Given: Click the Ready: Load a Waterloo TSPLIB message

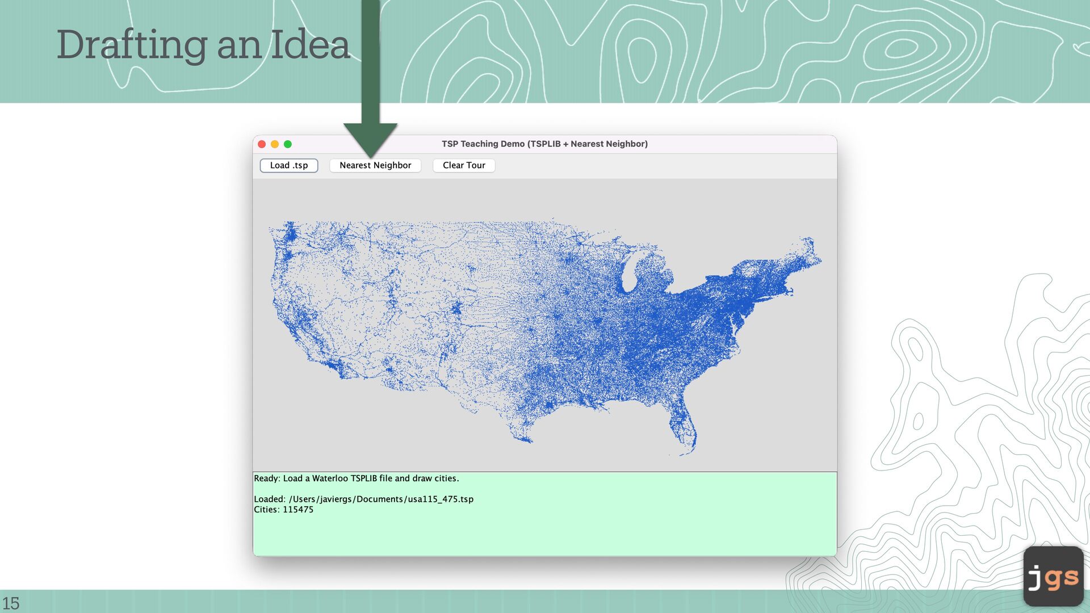Looking at the screenshot, I should tap(356, 478).
